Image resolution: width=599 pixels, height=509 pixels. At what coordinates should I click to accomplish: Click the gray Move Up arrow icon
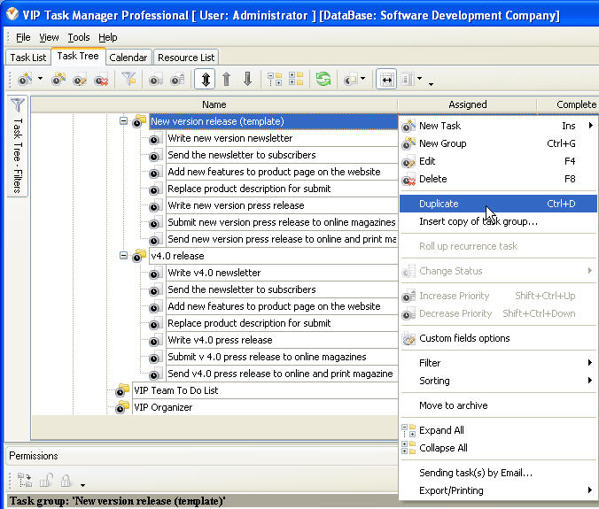(x=227, y=79)
